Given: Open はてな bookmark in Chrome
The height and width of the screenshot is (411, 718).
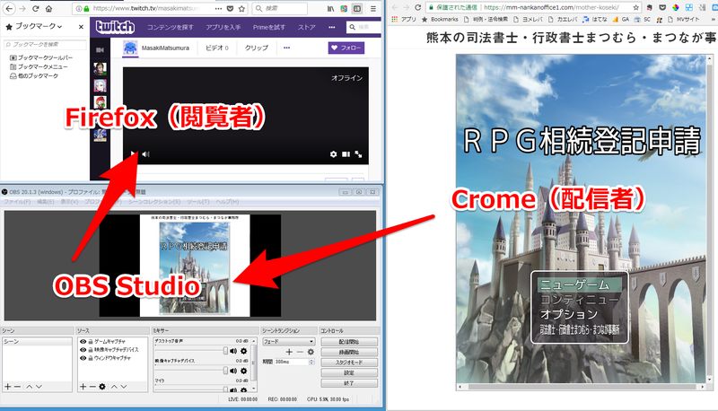Looking at the screenshot, I should tap(595, 19).
